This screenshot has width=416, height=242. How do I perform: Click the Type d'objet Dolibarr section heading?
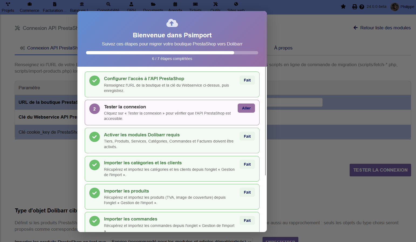46,211
